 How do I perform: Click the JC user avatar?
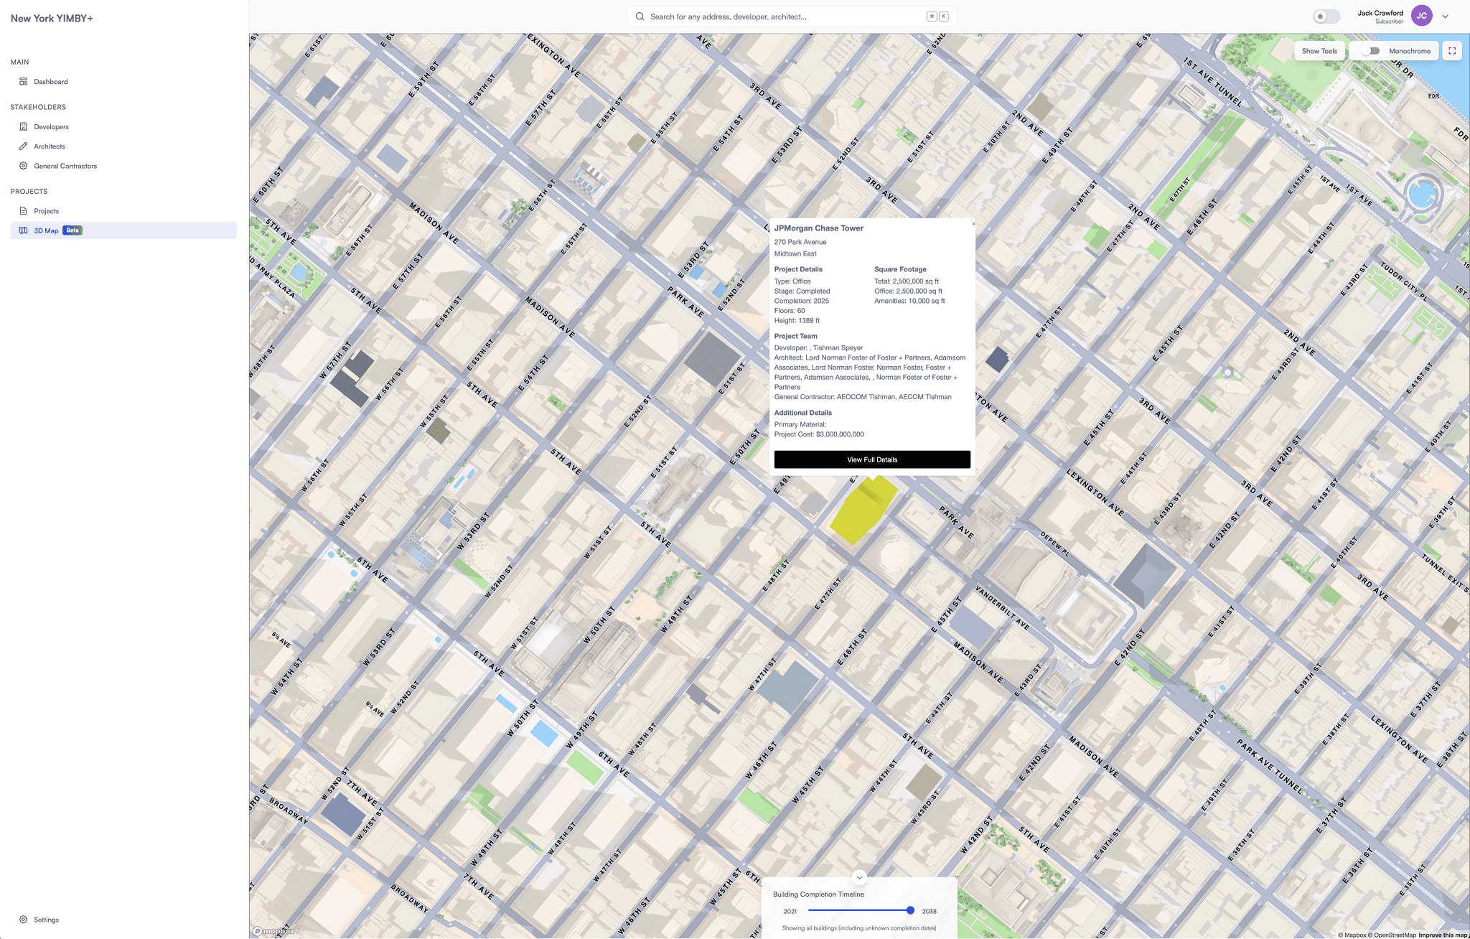[1421, 16]
